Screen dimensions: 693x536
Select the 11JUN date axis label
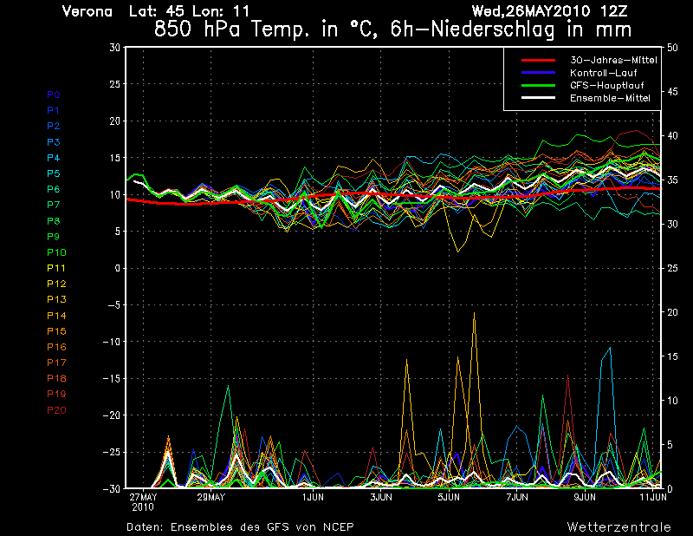point(652,498)
